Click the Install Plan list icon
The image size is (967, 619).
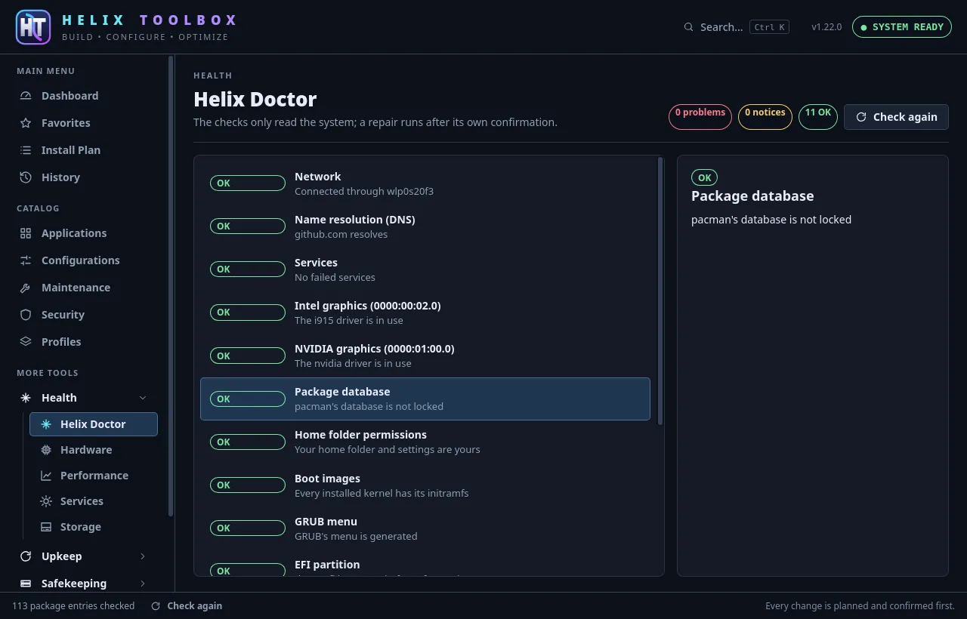(26, 150)
